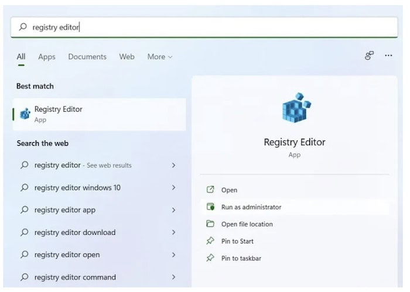
Task: Select Pin to Start
Action: [295, 241]
